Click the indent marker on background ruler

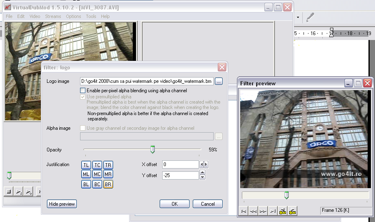(331, 33)
